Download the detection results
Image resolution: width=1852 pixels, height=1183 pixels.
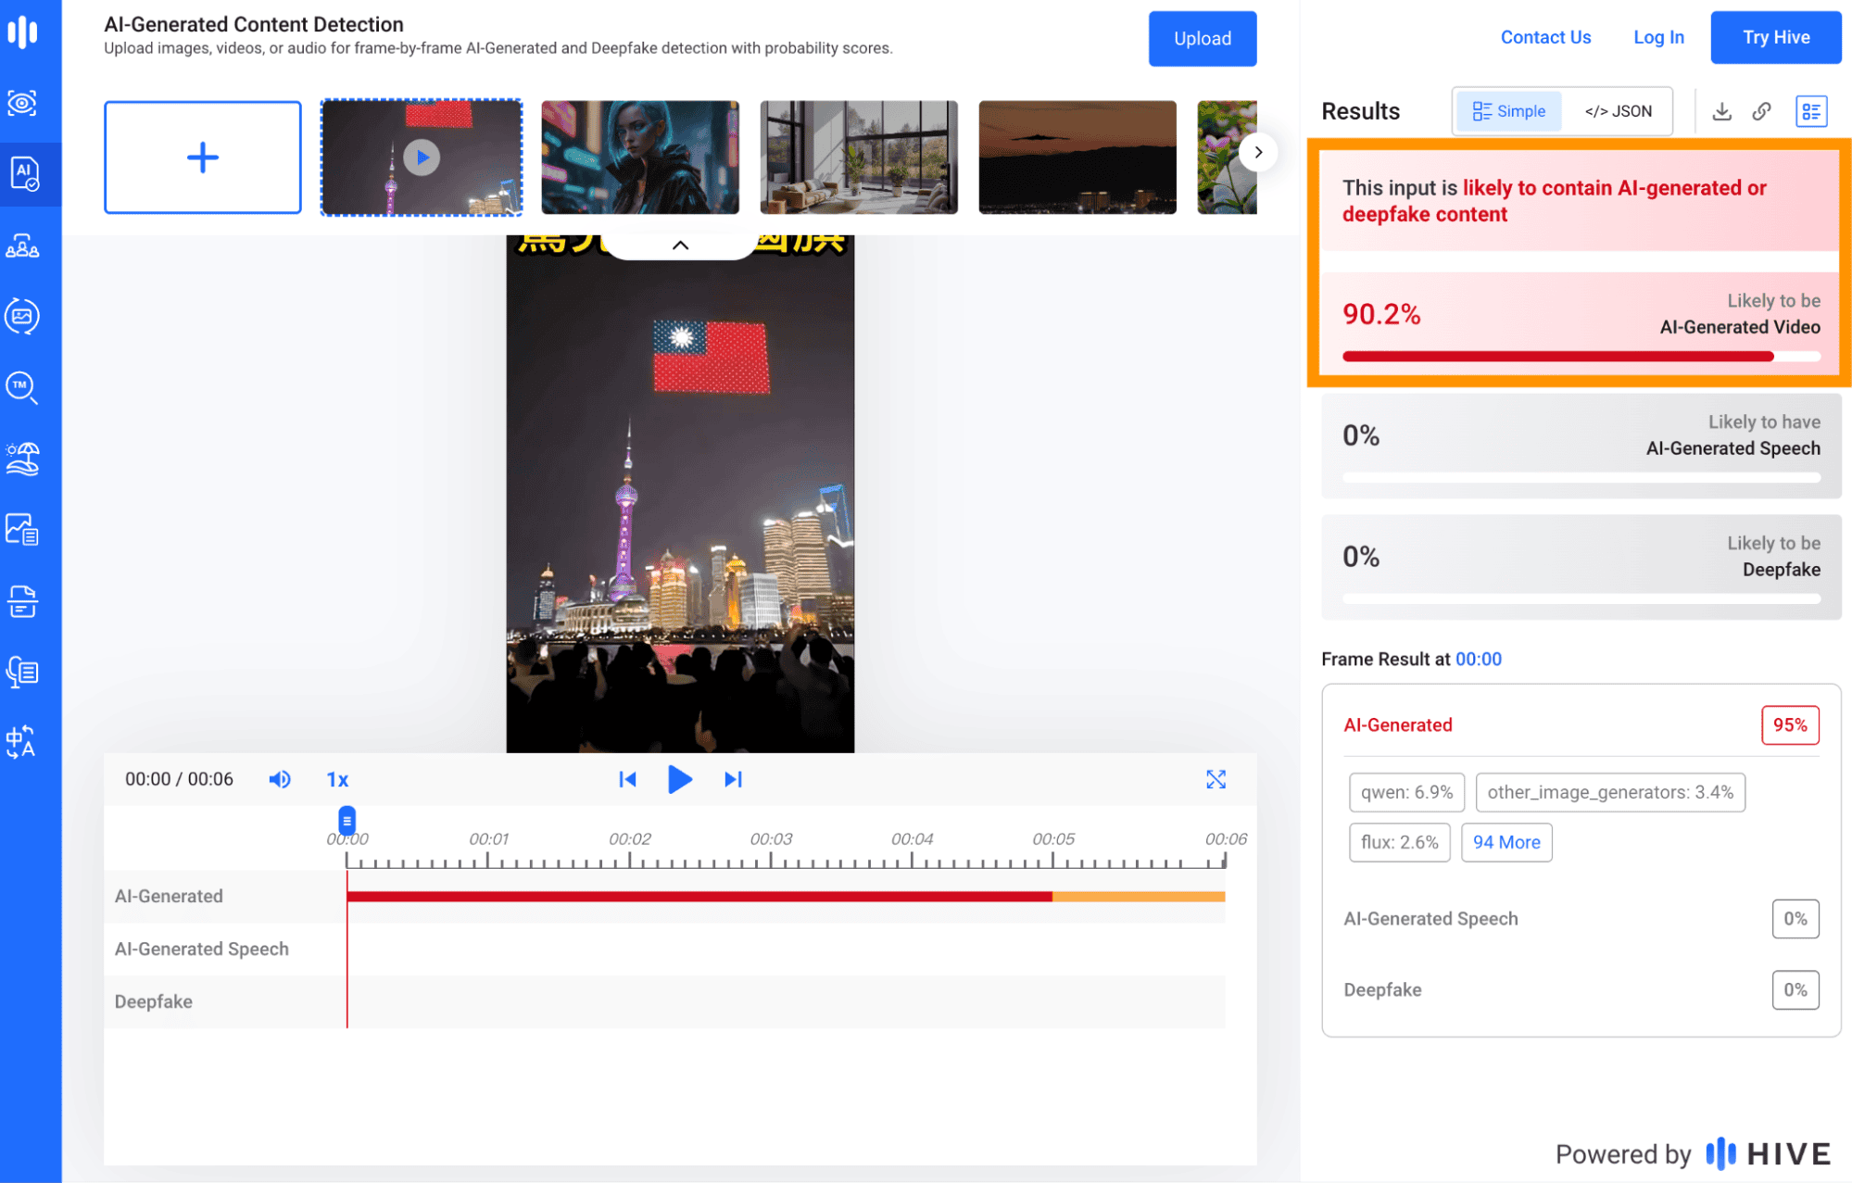[1721, 110]
